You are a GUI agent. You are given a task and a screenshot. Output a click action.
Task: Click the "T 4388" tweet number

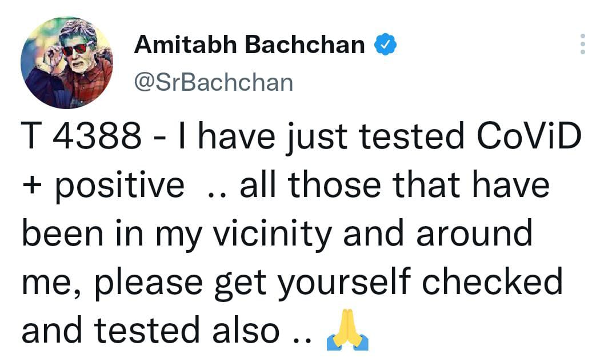[81, 137]
